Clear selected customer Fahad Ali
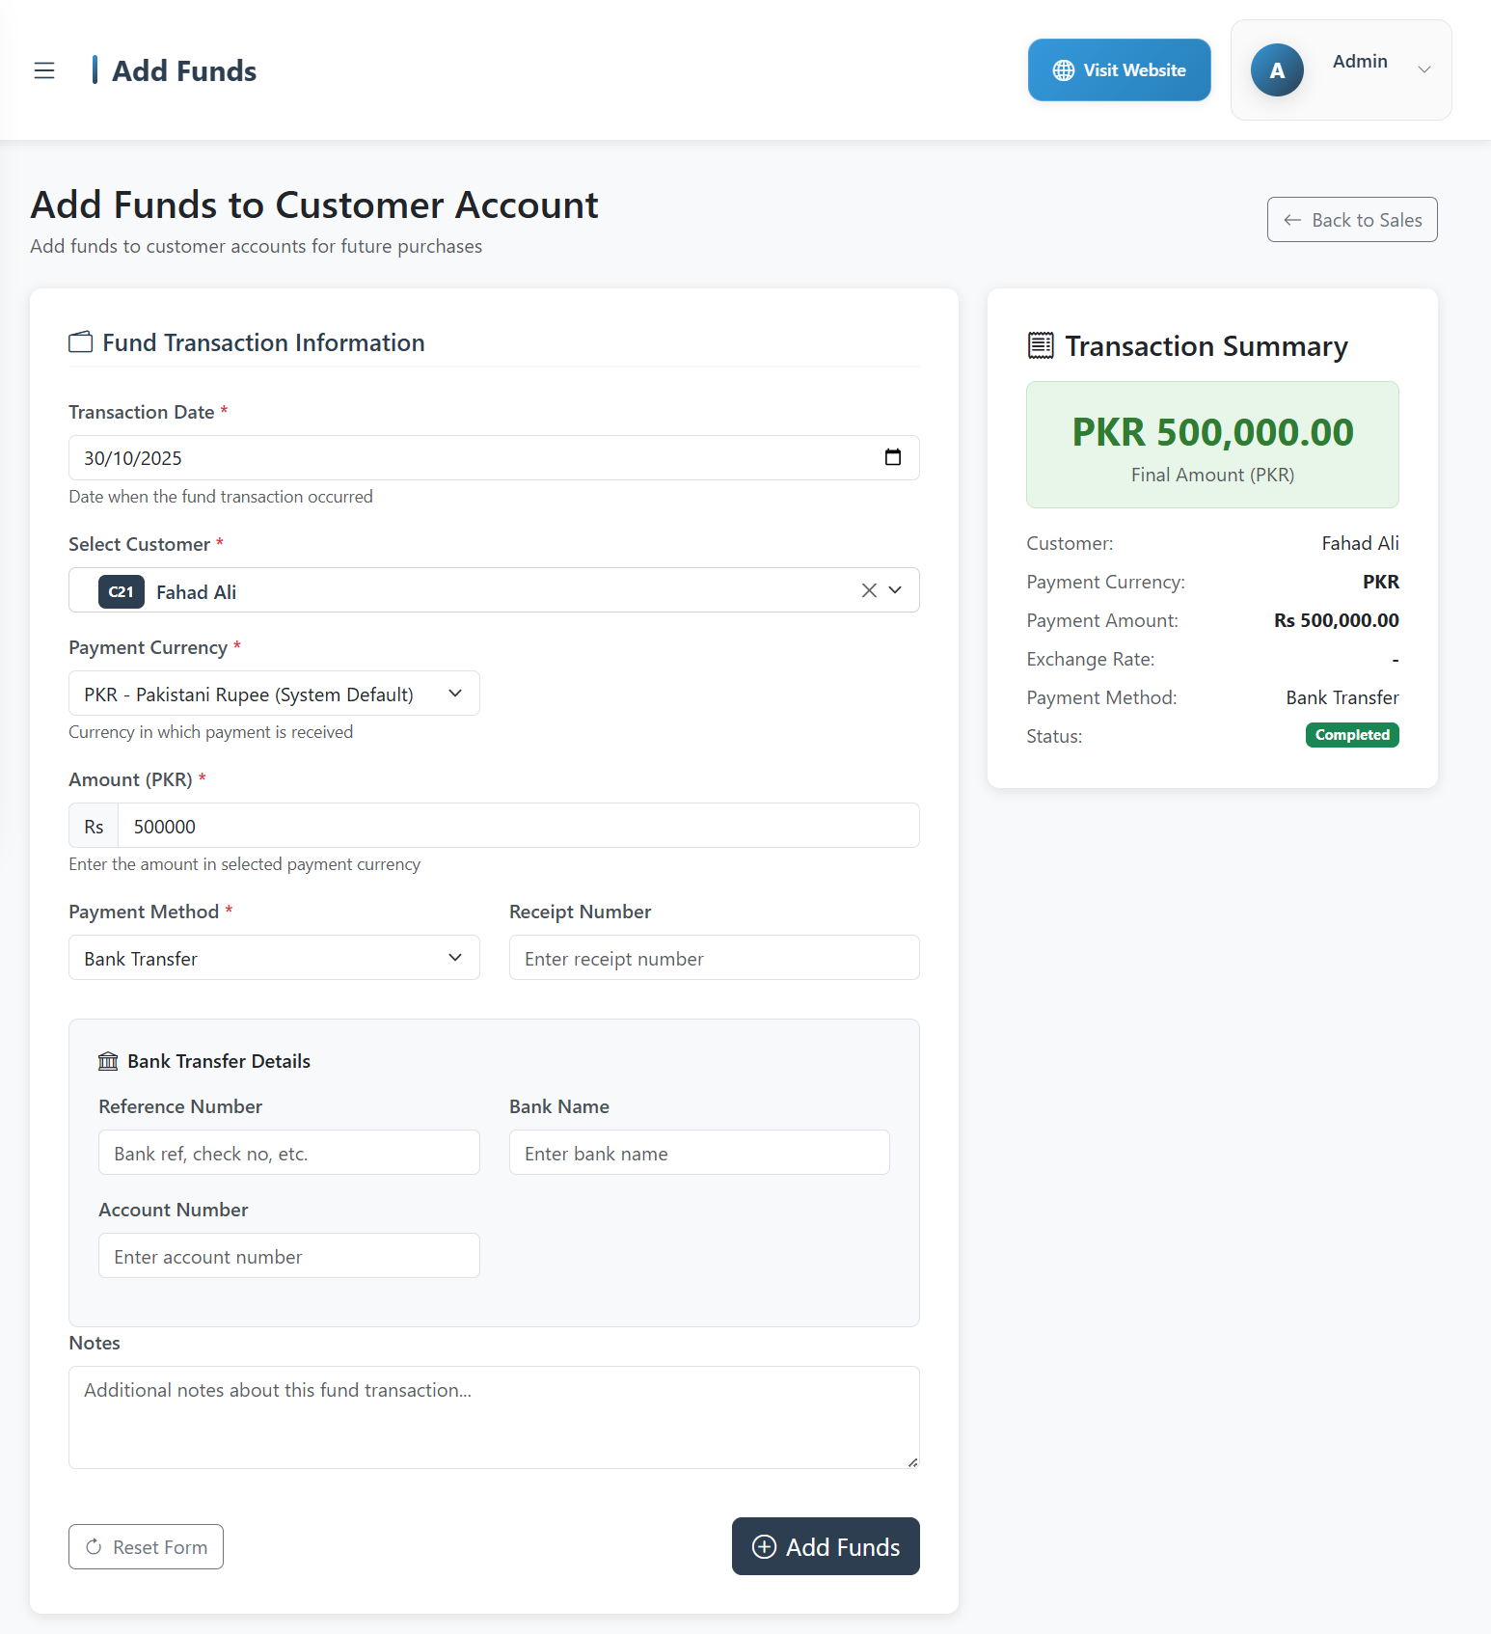Viewport: 1491px width, 1634px height. [869, 590]
